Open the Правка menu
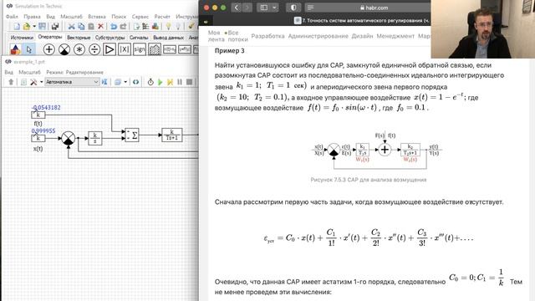This screenshot has width=535, height=301. (32, 17)
